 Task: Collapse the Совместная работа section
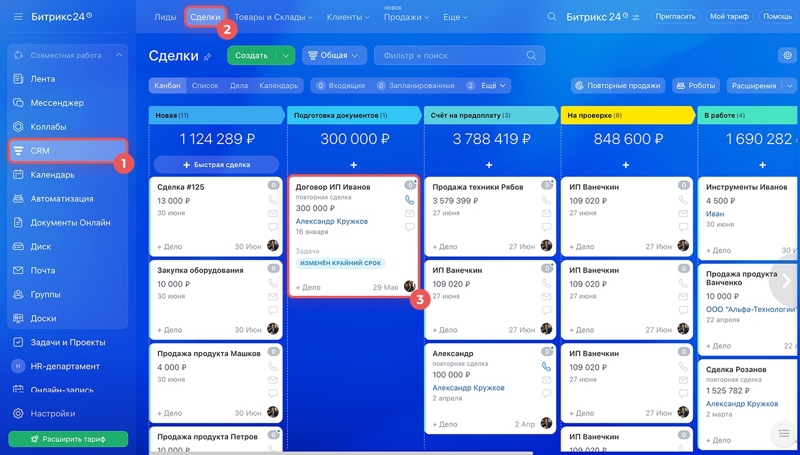(x=119, y=55)
